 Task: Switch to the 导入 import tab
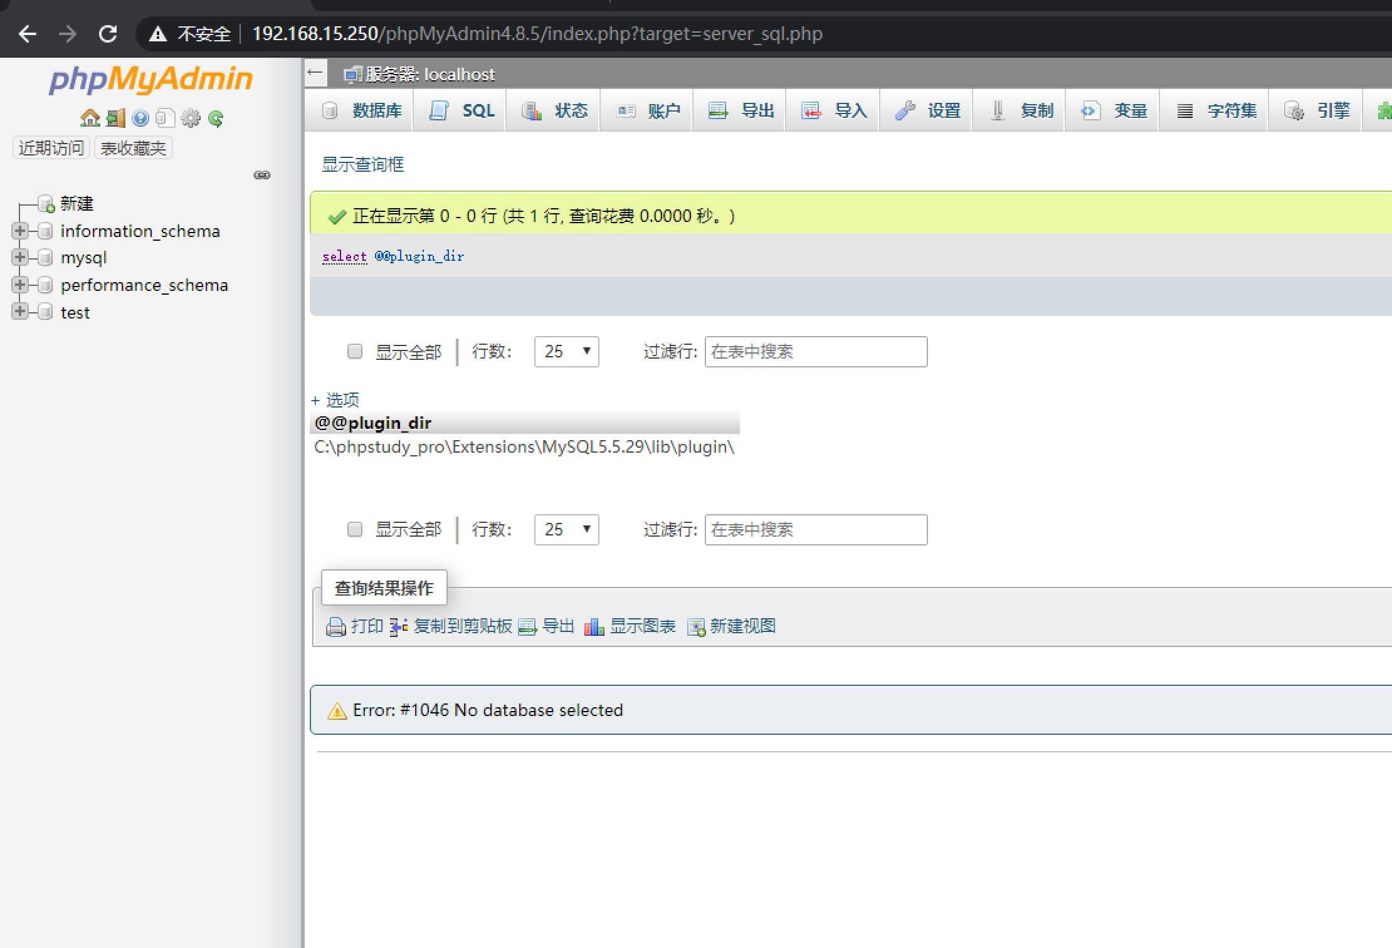pos(833,111)
